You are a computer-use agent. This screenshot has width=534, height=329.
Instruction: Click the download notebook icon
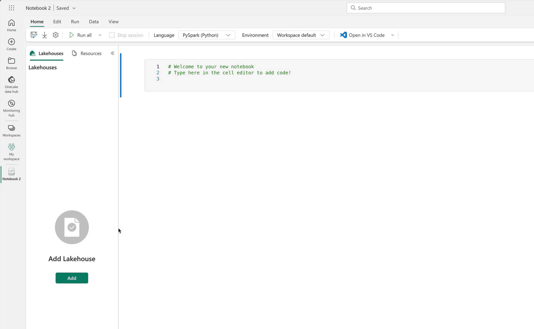(x=45, y=35)
